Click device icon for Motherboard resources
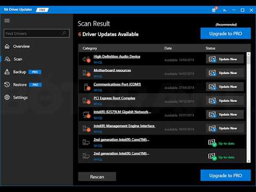The width and height of the screenshot is (256, 192). click(x=86, y=73)
